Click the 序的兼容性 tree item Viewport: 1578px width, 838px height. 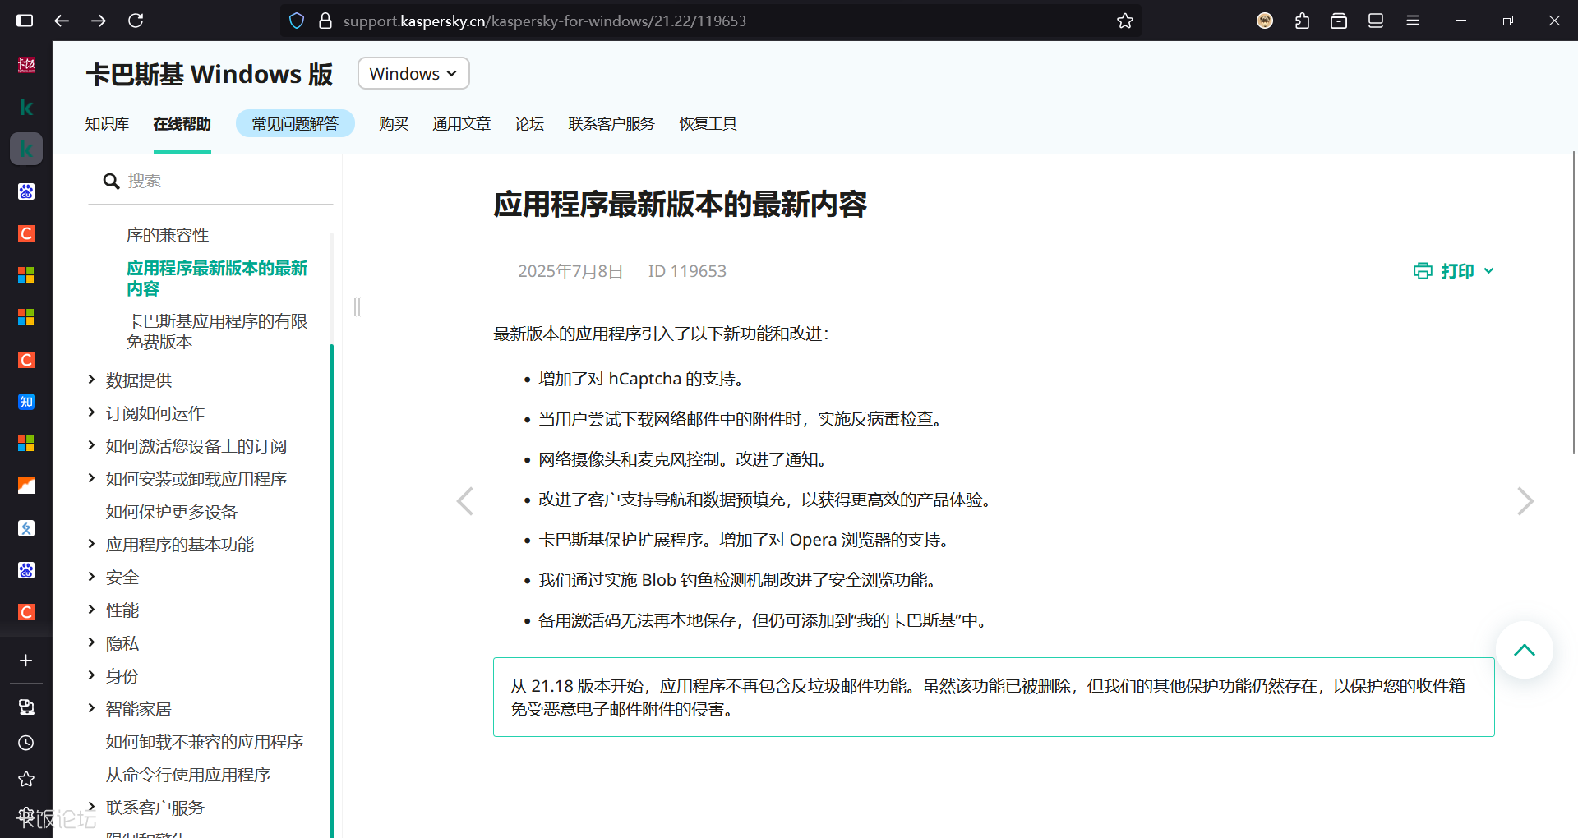click(x=168, y=235)
